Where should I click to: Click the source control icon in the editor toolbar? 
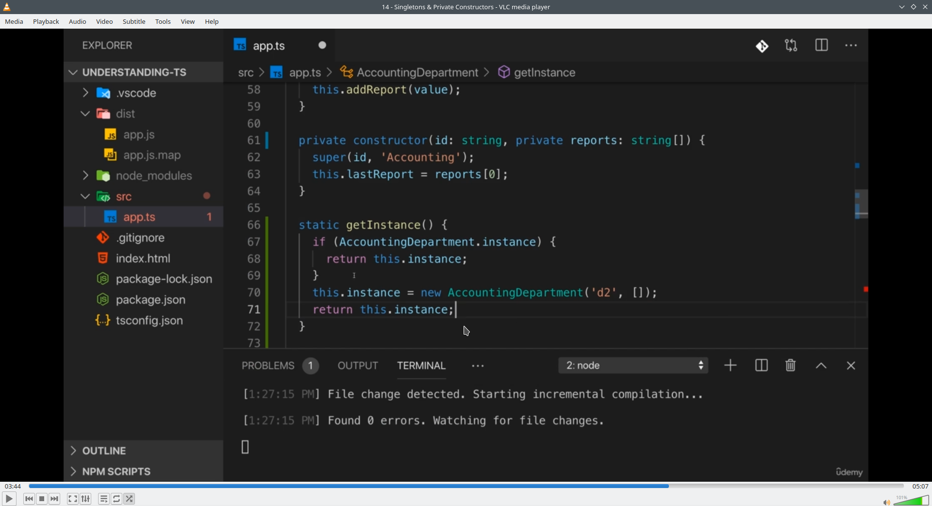coord(762,46)
